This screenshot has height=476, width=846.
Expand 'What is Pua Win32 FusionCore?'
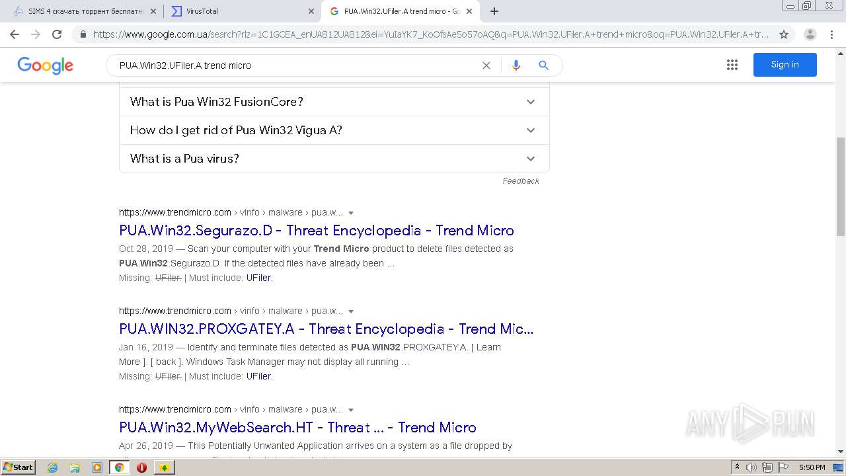tap(334, 102)
